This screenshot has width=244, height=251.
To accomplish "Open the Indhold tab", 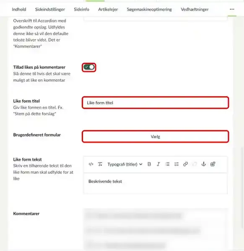I will (x=19, y=10).
